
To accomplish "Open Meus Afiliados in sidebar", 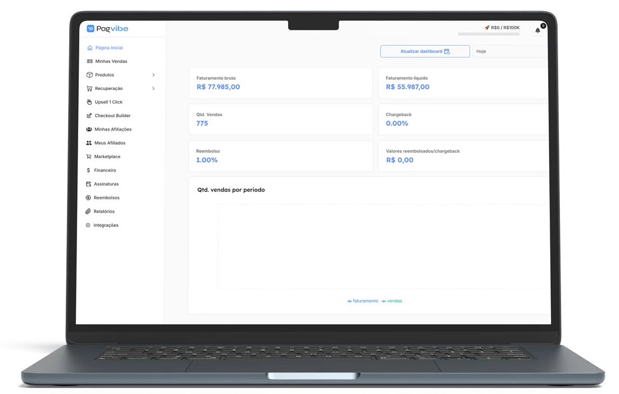I will pos(110,143).
